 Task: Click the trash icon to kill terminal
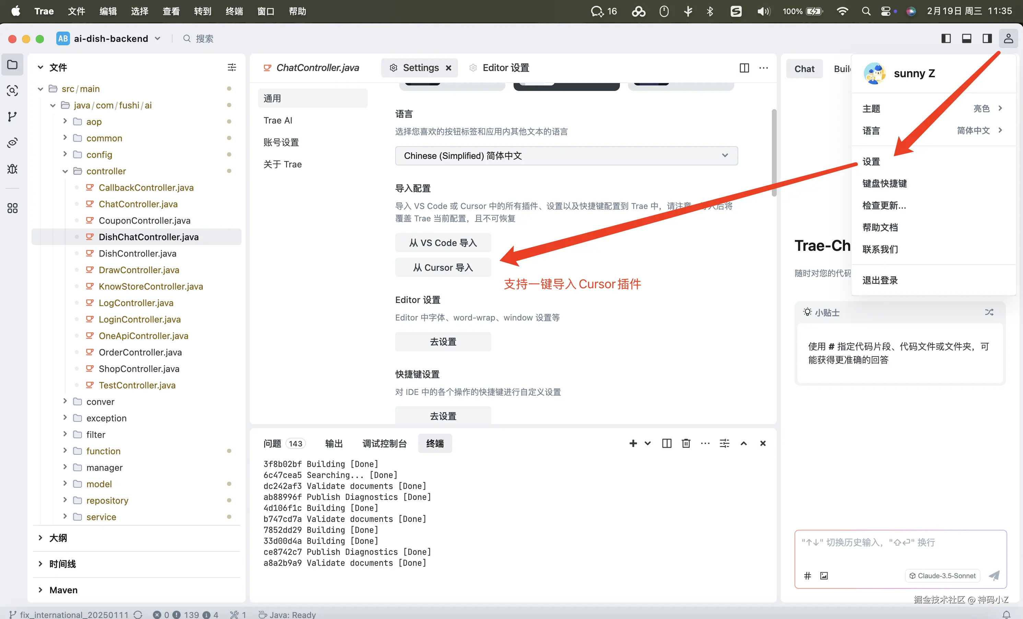click(x=686, y=443)
